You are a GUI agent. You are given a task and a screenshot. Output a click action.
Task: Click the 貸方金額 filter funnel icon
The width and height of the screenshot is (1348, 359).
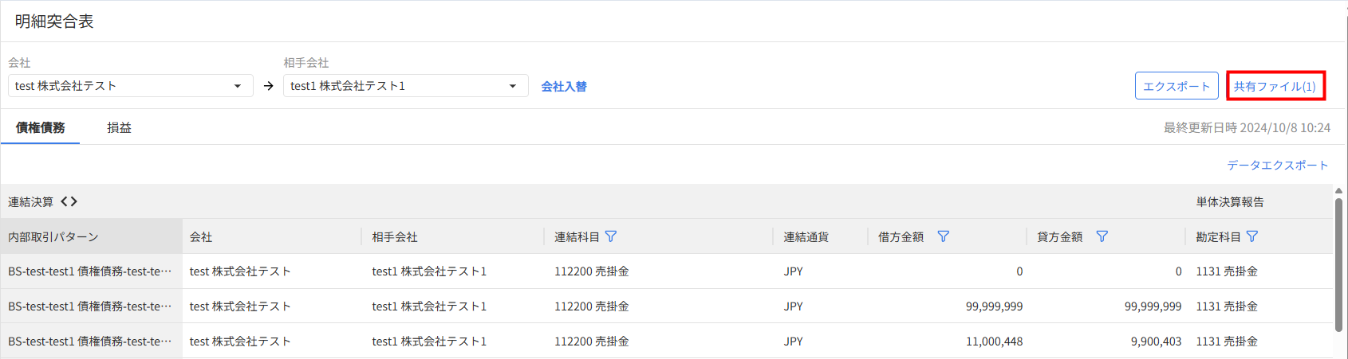pyautogui.click(x=1102, y=236)
